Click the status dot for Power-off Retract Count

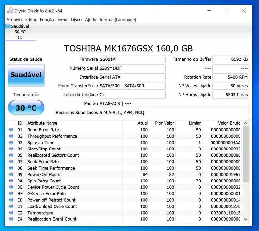tap(11, 200)
